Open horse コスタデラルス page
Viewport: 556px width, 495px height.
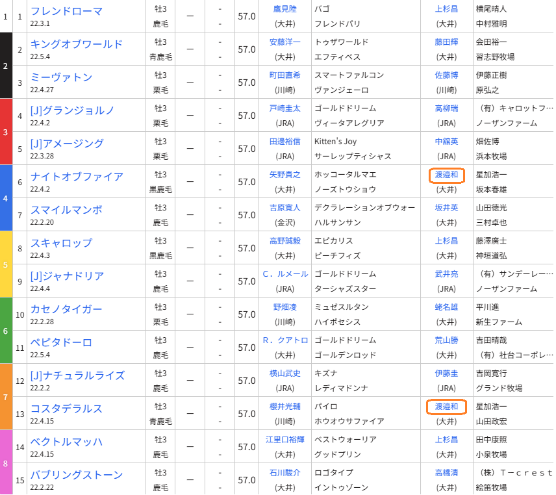tap(66, 409)
